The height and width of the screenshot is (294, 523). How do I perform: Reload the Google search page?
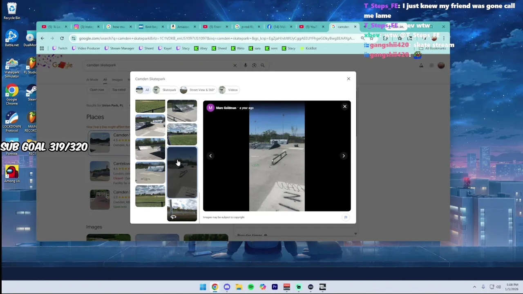[62, 38]
